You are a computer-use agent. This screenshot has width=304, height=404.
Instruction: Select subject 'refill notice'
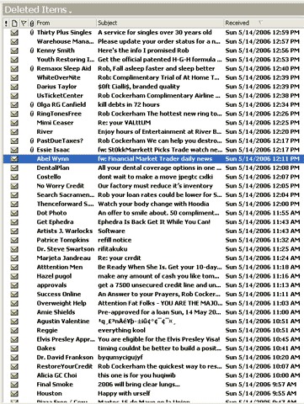115,240
